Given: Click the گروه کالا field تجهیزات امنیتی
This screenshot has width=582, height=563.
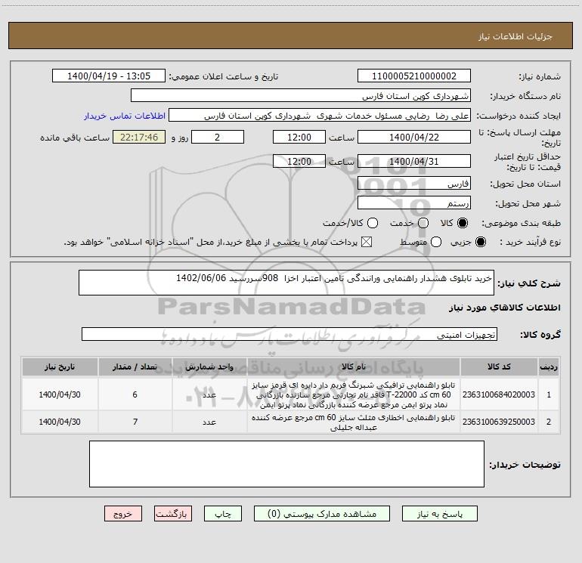Looking at the screenshot, I should click(289, 334).
